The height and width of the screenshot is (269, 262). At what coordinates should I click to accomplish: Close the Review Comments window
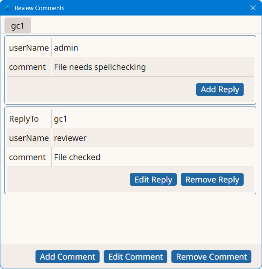(x=253, y=8)
